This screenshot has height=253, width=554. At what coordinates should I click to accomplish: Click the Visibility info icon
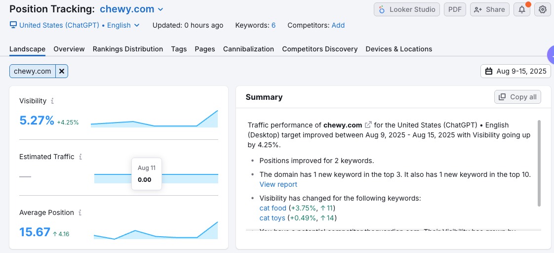(x=52, y=101)
